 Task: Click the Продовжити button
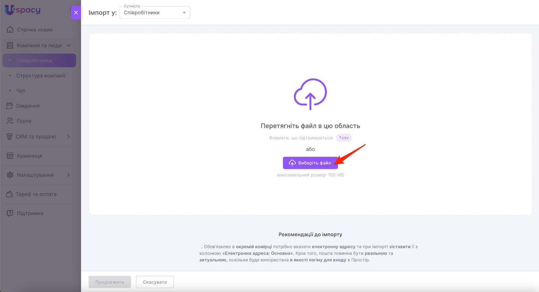(109, 282)
